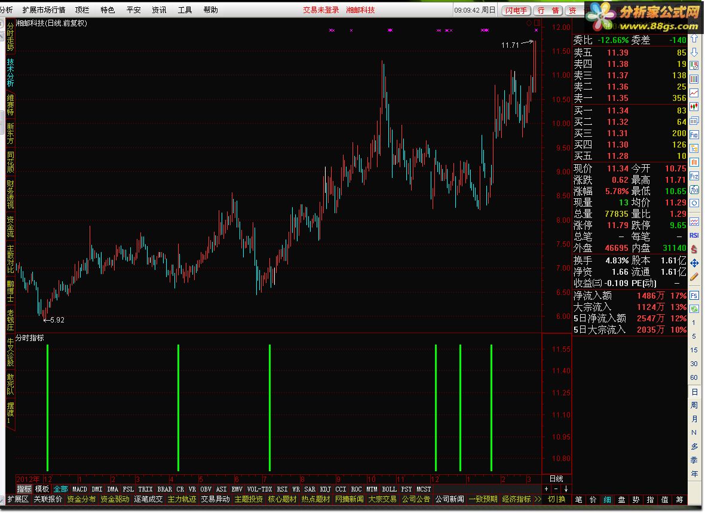705x513 pixels.
Task: Click the F12 icon in right toolbar
Action: 694,176
